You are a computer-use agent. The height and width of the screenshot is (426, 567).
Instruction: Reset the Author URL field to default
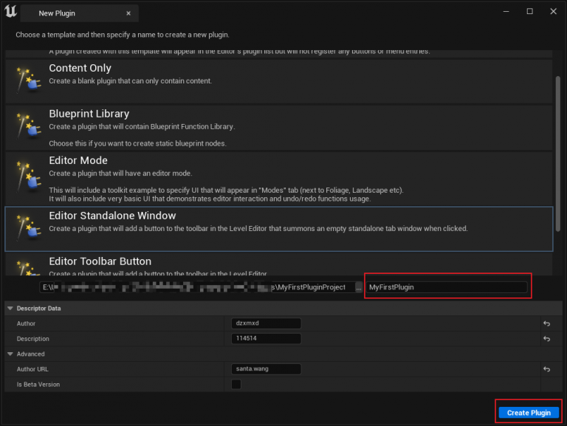tap(546, 369)
